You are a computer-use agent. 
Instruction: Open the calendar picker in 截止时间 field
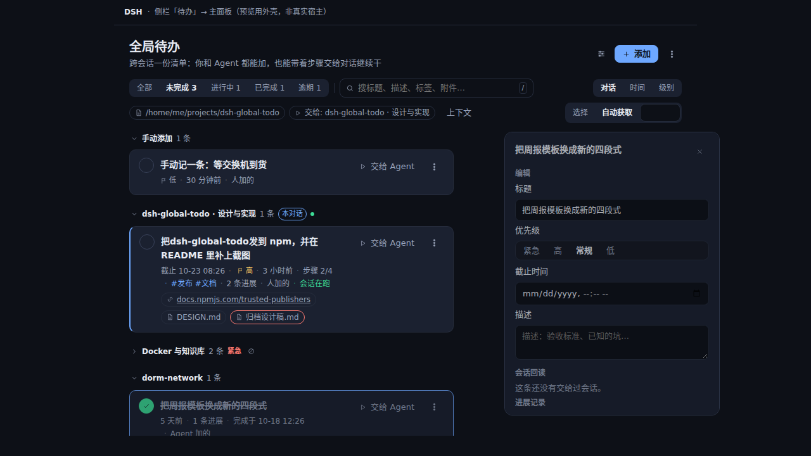point(697,294)
